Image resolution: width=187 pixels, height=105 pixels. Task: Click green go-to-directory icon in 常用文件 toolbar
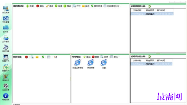click(43, 57)
